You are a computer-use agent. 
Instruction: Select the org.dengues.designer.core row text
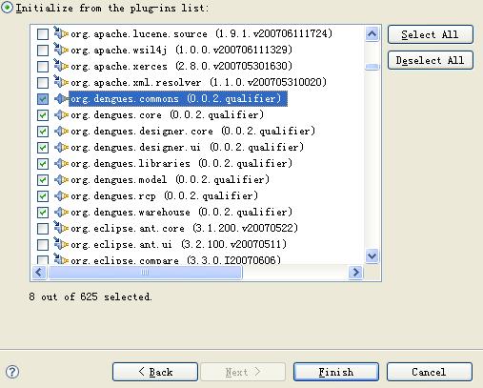pos(192,131)
